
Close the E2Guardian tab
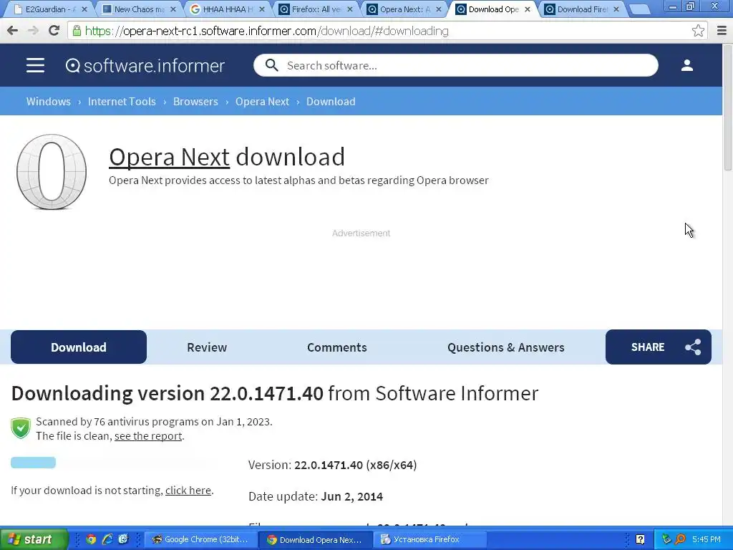[x=84, y=9]
